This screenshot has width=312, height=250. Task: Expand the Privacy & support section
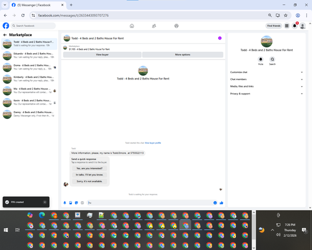266,94
